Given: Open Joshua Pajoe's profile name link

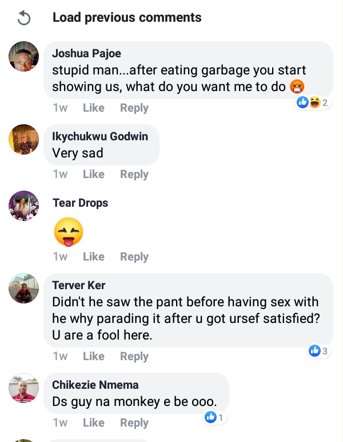Looking at the screenshot, I should point(86,54).
